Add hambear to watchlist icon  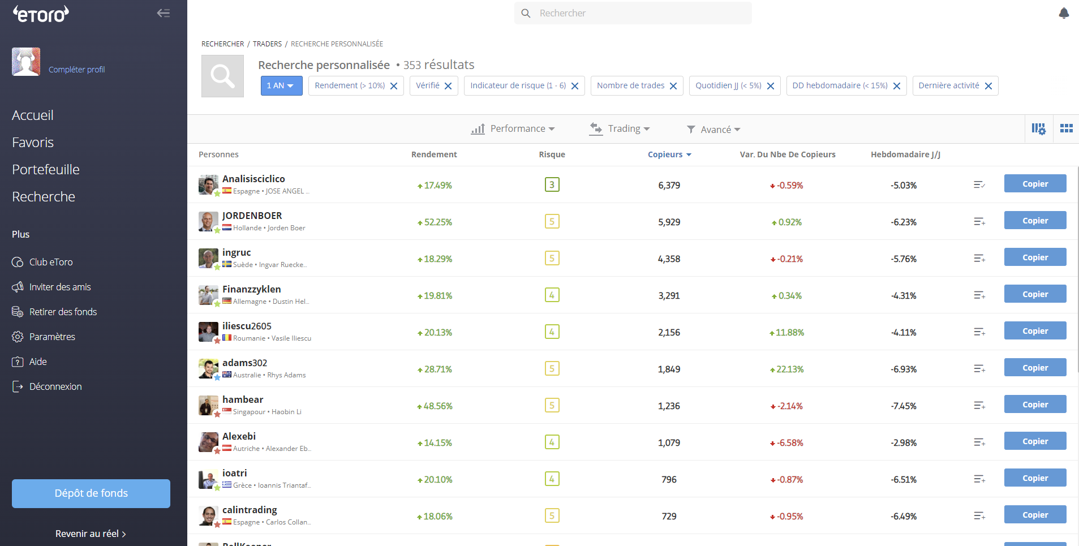coord(979,406)
